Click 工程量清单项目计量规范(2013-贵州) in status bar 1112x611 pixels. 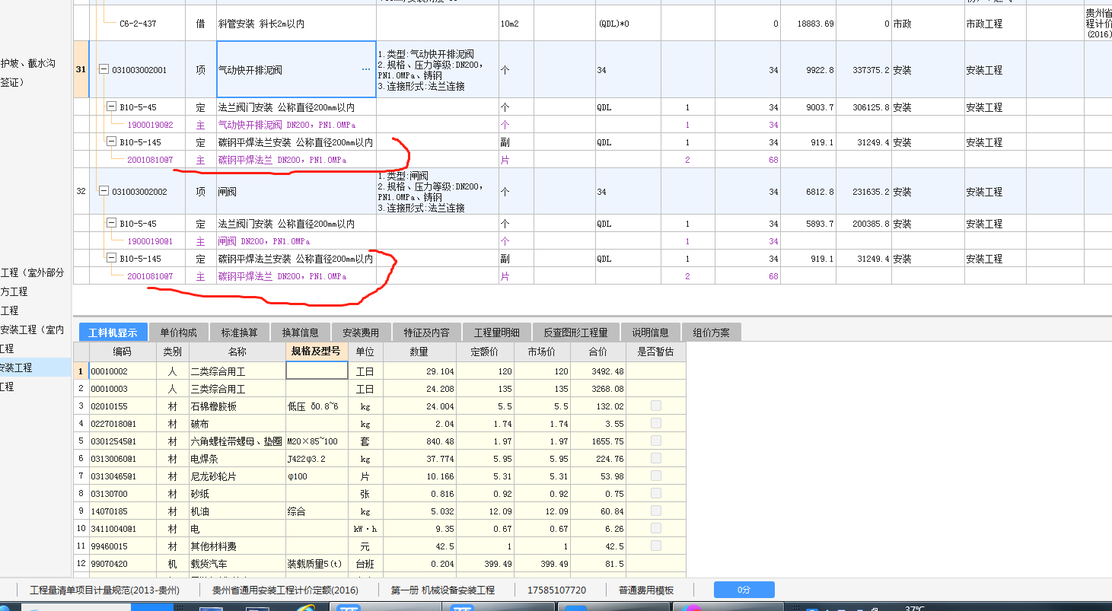(104, 590)
